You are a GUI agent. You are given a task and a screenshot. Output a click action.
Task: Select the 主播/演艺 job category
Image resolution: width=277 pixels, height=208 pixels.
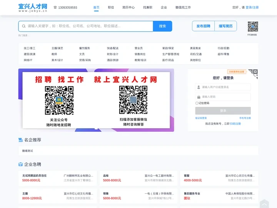coord(57,48)
